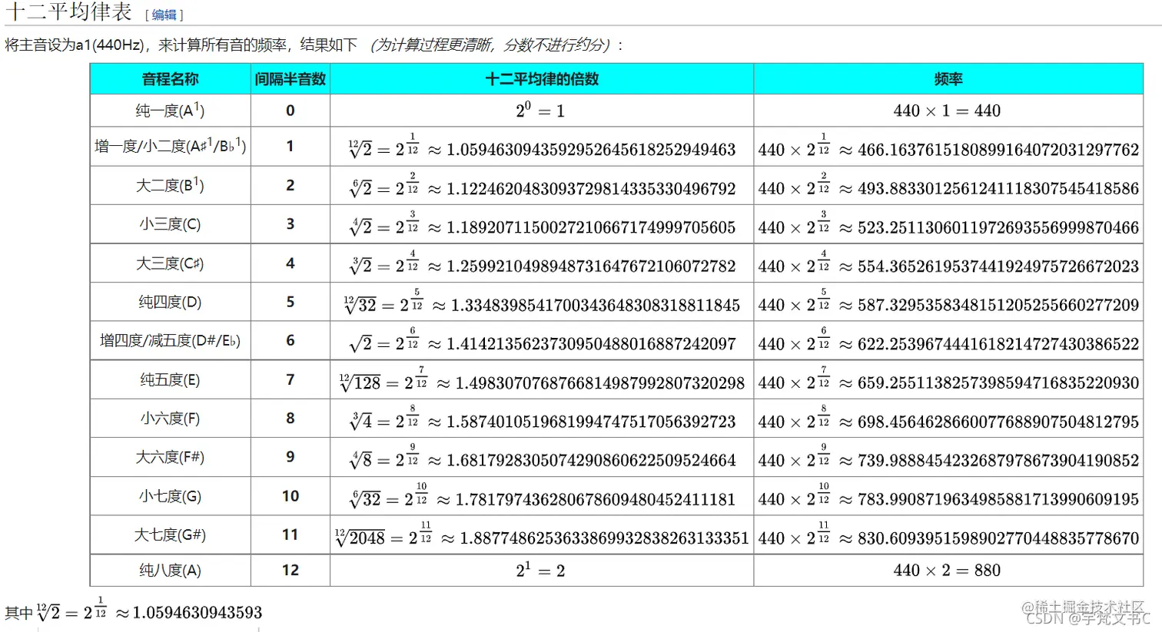Image resolution: width=1162 pixels, height=632 pixels.
Task: Select the 大六度(F#) cell
Action: point(171,457)
